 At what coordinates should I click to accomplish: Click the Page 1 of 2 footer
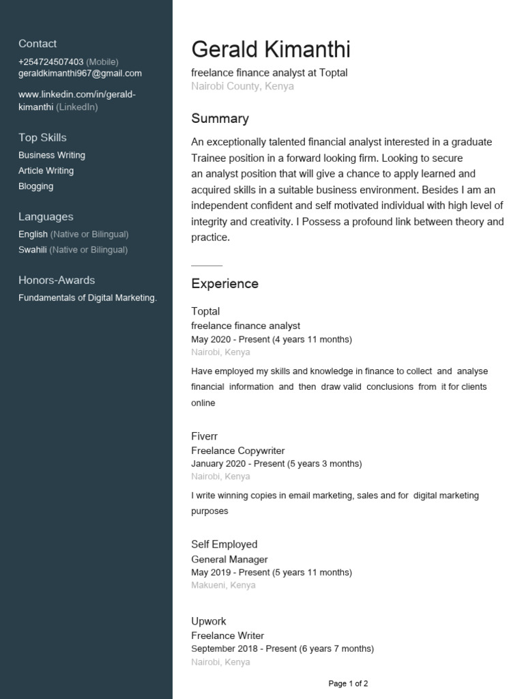click(x=348, y=683)
